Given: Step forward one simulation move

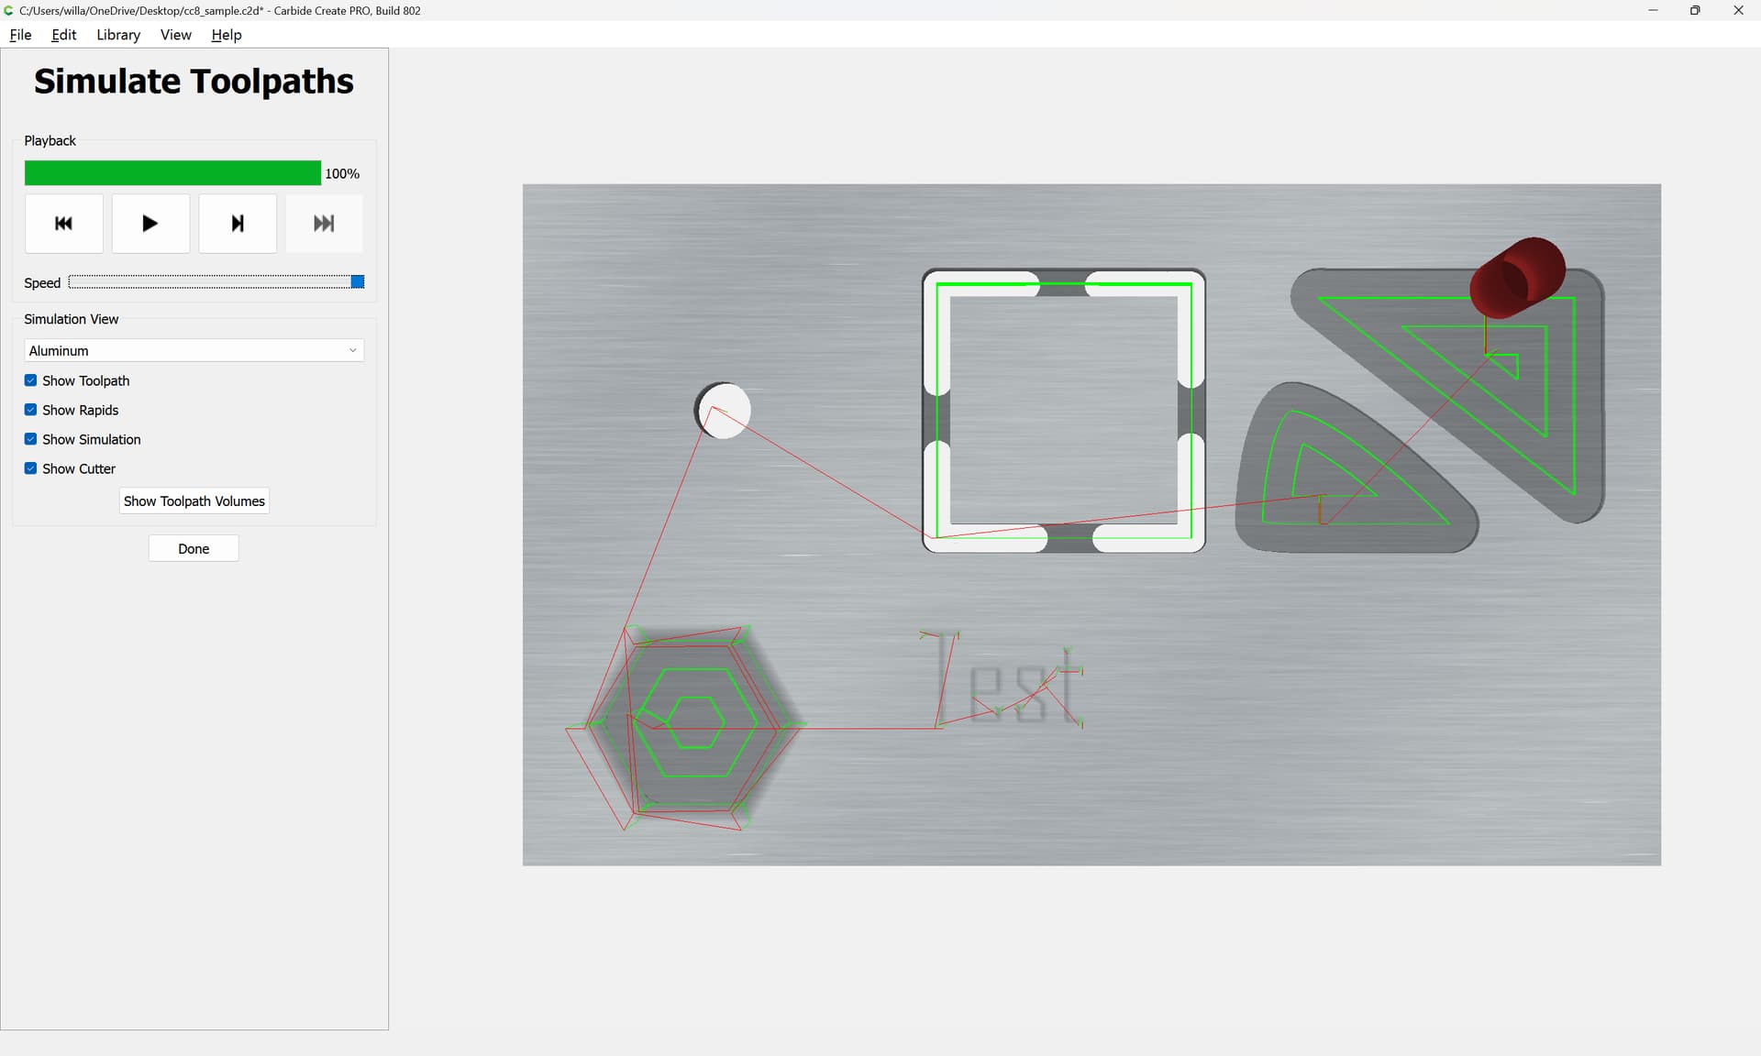Looking at the screenshot, I should click(x=238, y=223).
